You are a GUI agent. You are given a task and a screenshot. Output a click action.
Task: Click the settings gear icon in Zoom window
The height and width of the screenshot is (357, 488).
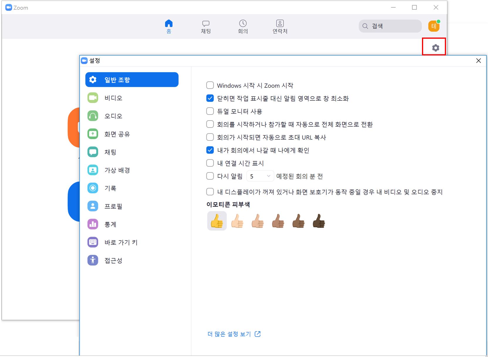[435, 48]
